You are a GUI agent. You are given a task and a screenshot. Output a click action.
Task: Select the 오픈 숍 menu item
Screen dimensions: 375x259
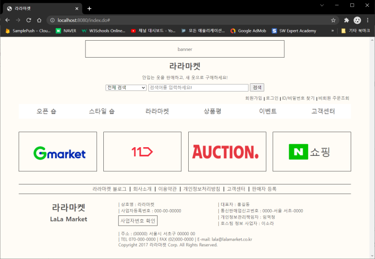[47, 111]
